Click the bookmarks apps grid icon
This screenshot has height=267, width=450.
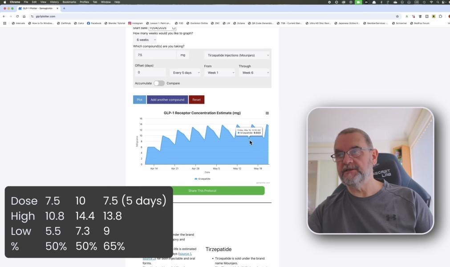pos(4,23)
